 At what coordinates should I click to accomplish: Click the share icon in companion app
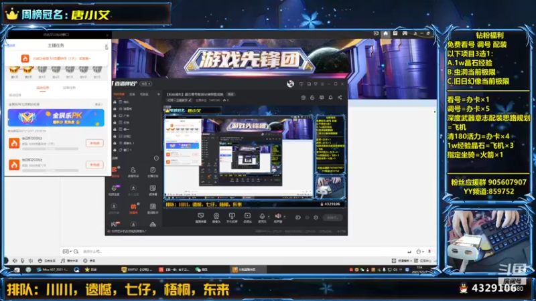point(340,98)
